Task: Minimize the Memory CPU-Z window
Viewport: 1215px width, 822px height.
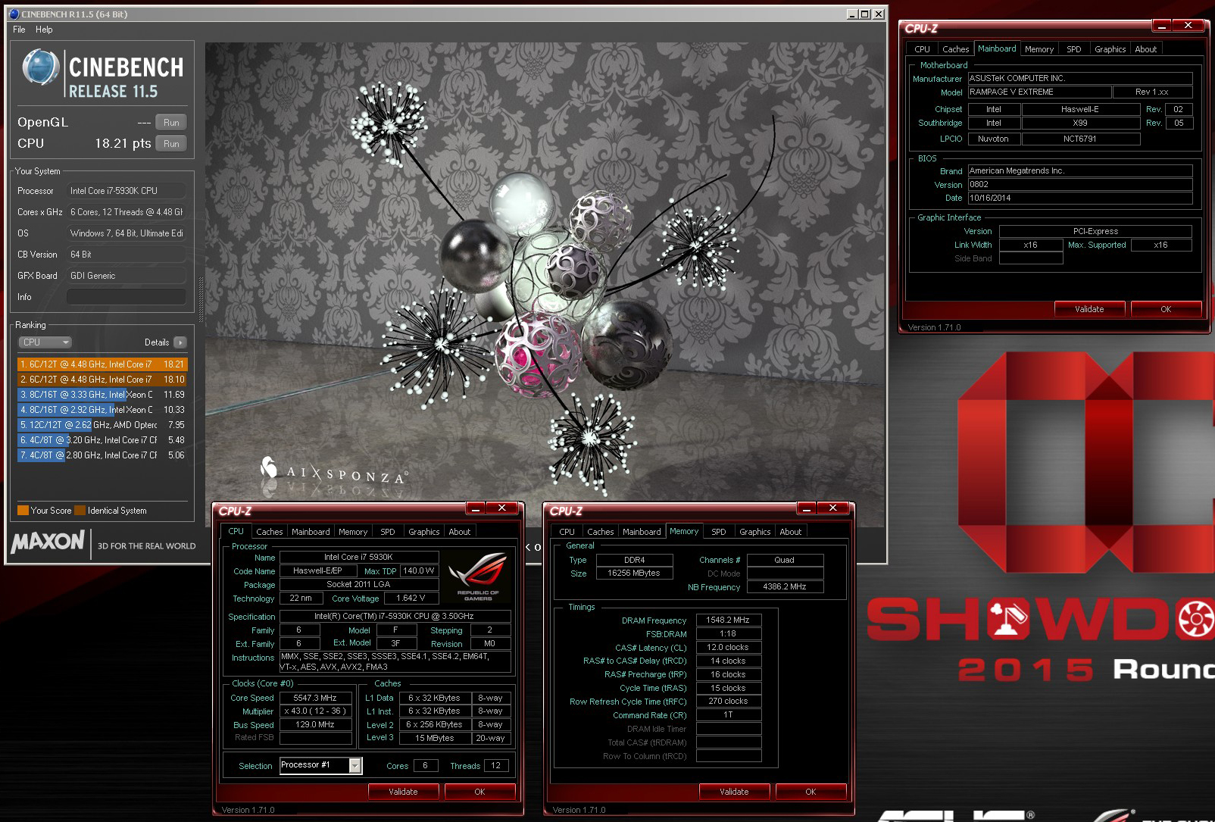Action: pos(806,508)
